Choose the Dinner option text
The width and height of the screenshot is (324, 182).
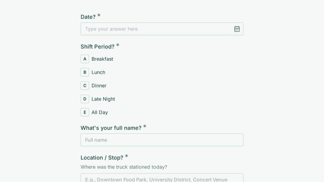coord(99,86)
